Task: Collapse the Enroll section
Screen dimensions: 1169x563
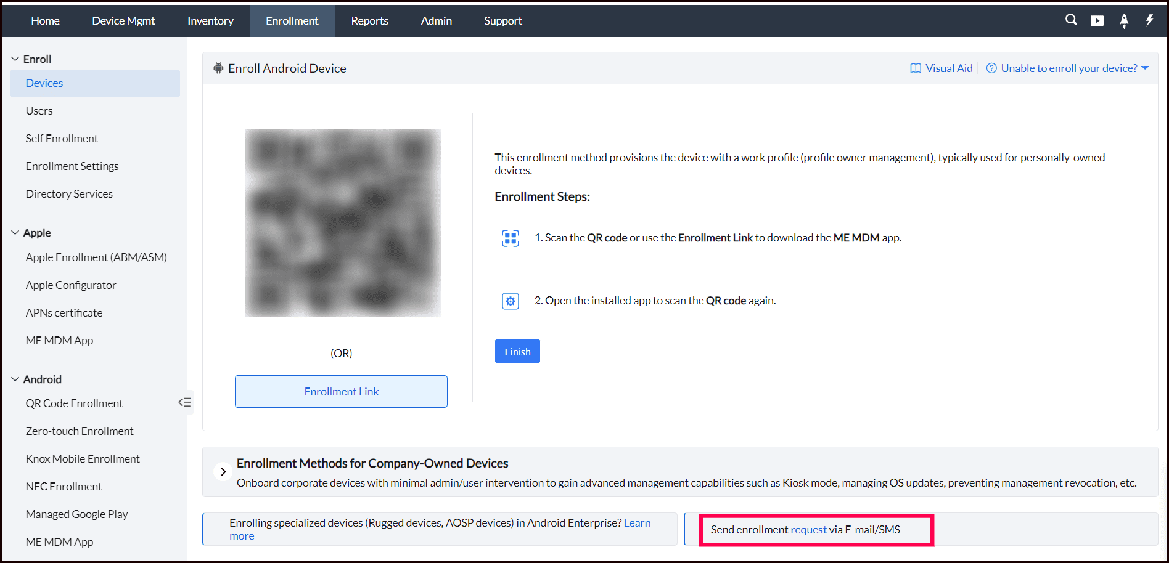Action: (x=15, y=59)
